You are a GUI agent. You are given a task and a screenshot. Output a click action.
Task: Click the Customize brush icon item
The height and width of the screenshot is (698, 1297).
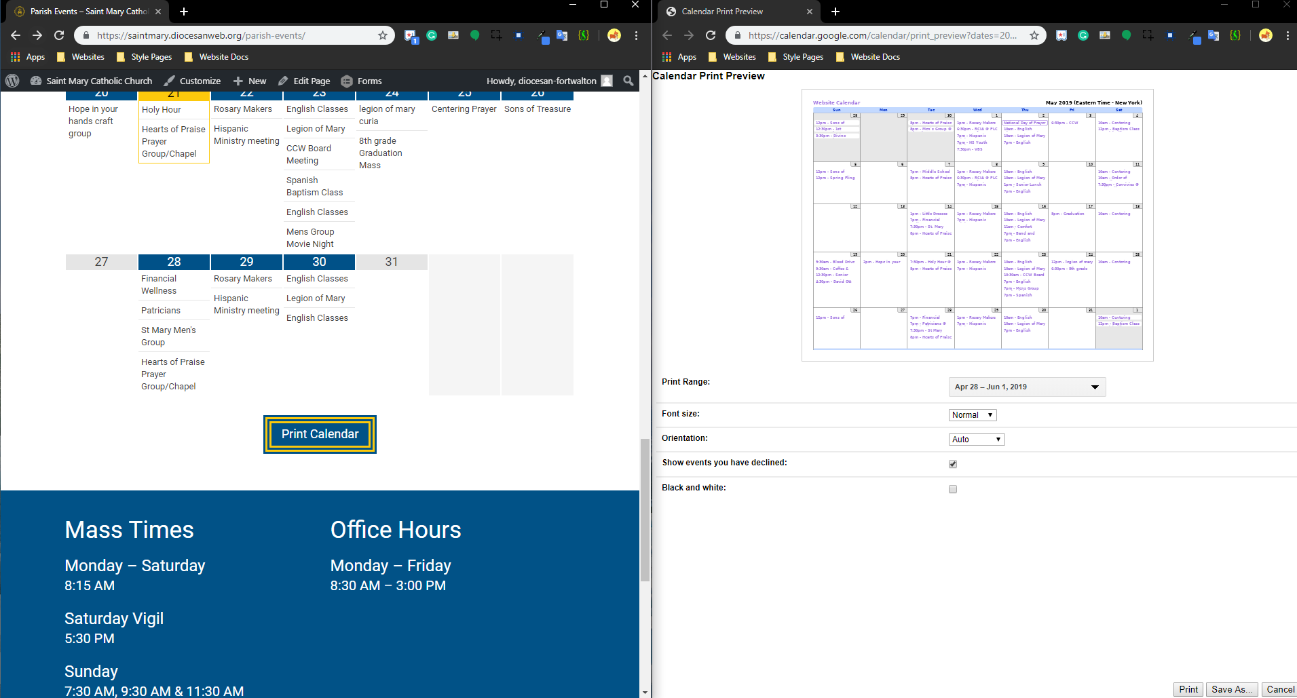coord(193,81)
